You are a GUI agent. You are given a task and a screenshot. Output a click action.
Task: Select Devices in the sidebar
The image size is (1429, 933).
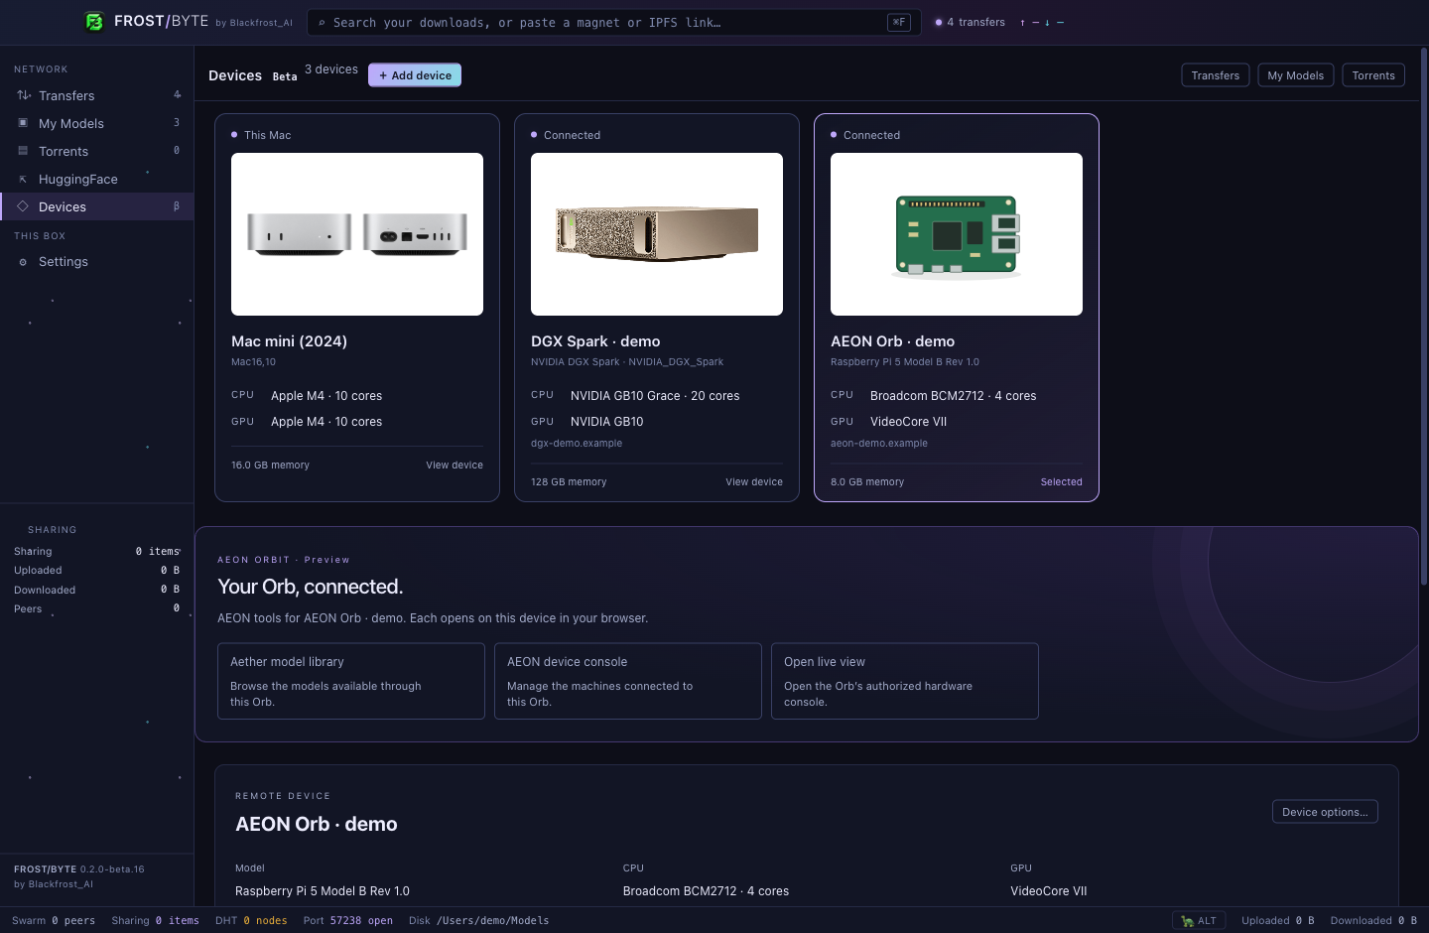click(97, 206)
